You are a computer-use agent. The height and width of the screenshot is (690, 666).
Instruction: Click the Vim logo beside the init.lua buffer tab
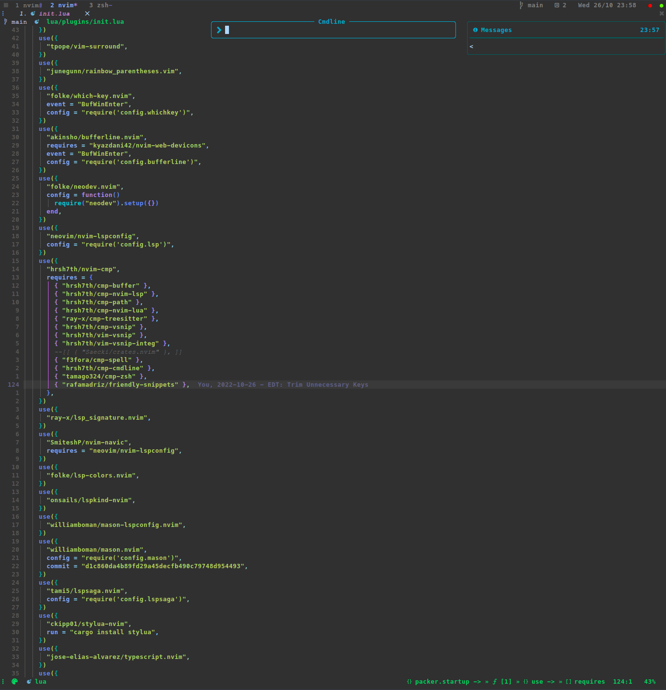(x=32, y=14)
